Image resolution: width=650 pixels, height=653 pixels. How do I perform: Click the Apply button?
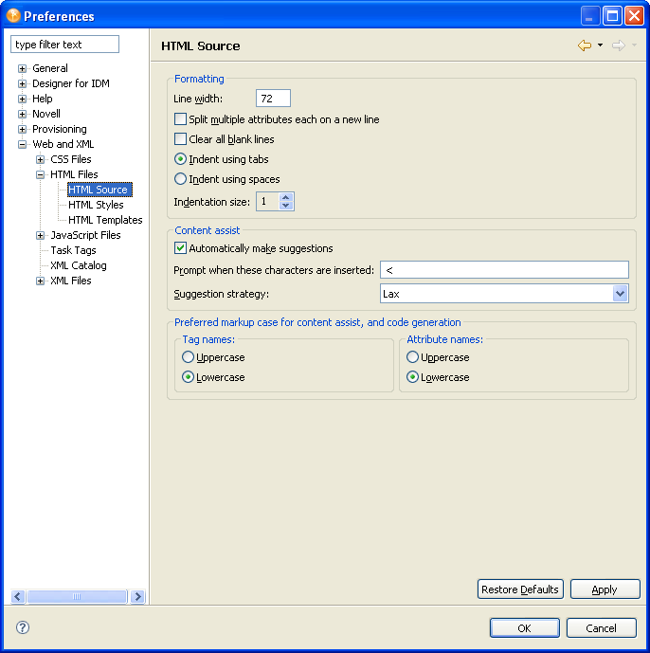tap(605, 590)
